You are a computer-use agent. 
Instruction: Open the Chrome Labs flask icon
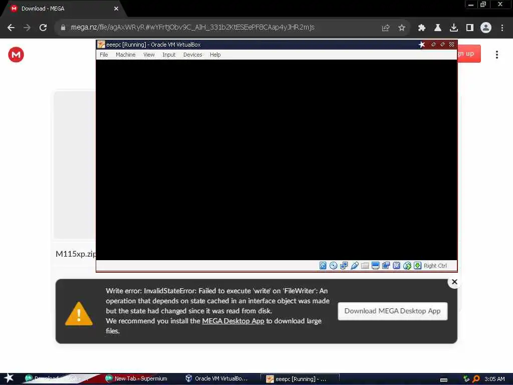pyautogui.click(x=437, y=28)
